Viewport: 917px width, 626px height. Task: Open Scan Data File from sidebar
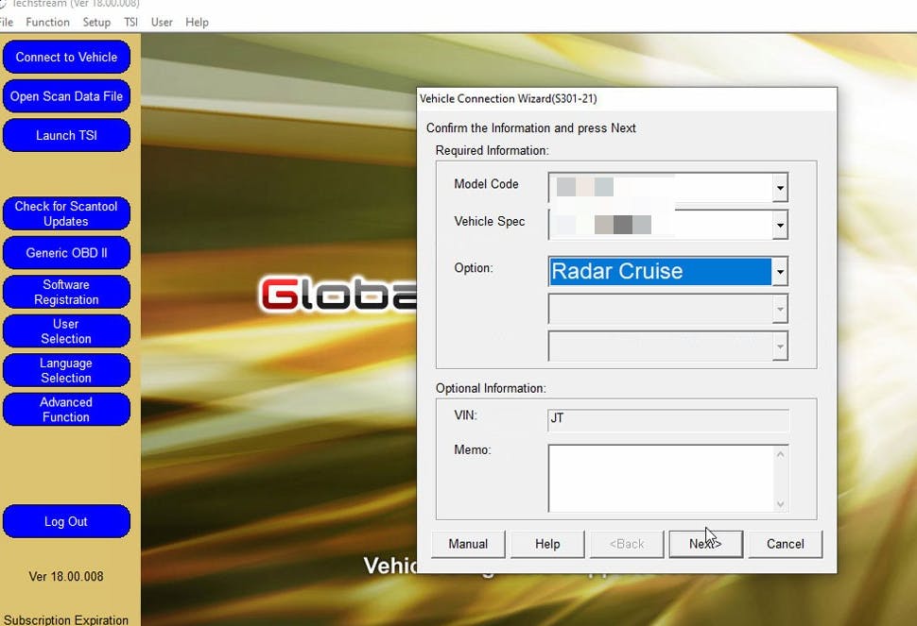(66, 96)
